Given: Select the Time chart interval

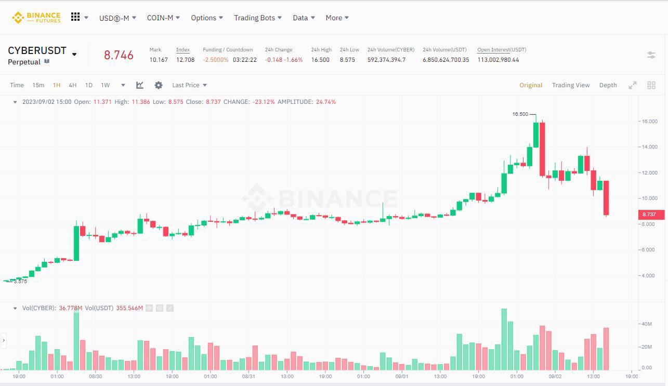Looking at the screenshot, I should [x=17, y=85].
